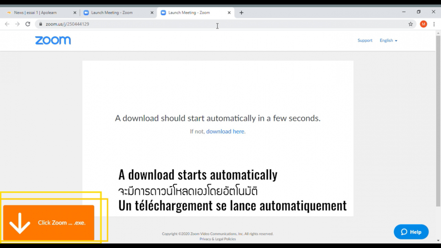
Task: Click the vertical scrollbar thumb
Action: click(x=438, y=121)
